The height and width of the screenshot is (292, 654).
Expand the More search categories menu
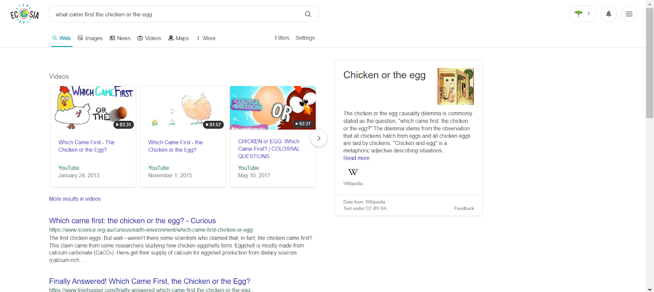(206, 38)
